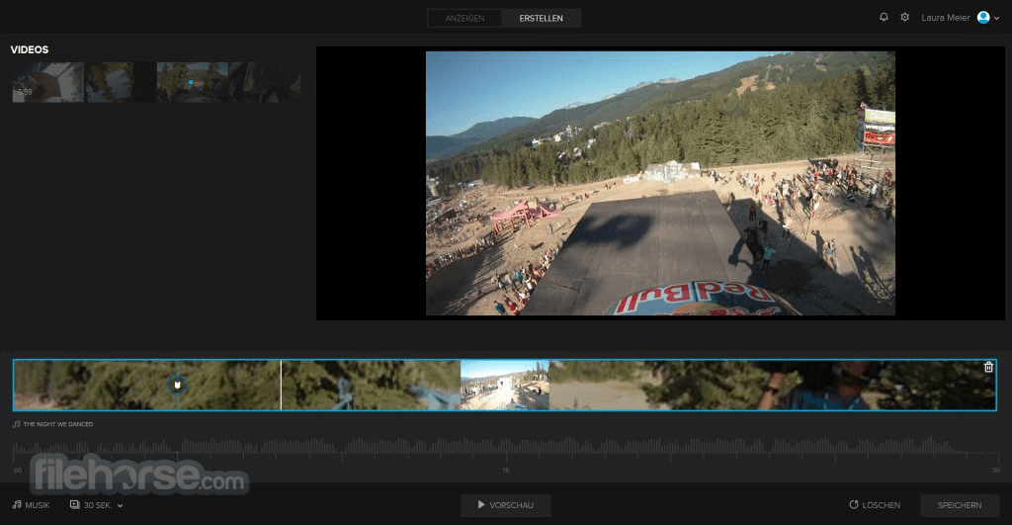Open the Musik selection

pos(32,504)
